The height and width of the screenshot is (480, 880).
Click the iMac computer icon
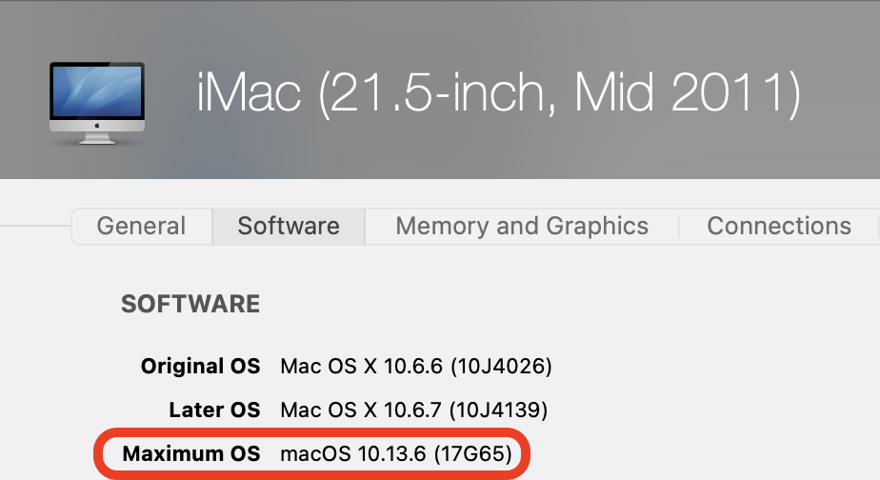96,102
